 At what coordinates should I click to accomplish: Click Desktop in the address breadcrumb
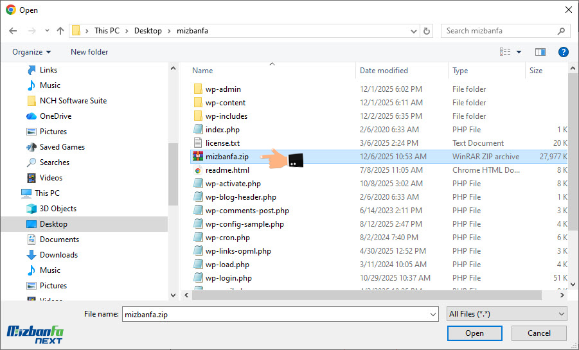coord(148,31)
